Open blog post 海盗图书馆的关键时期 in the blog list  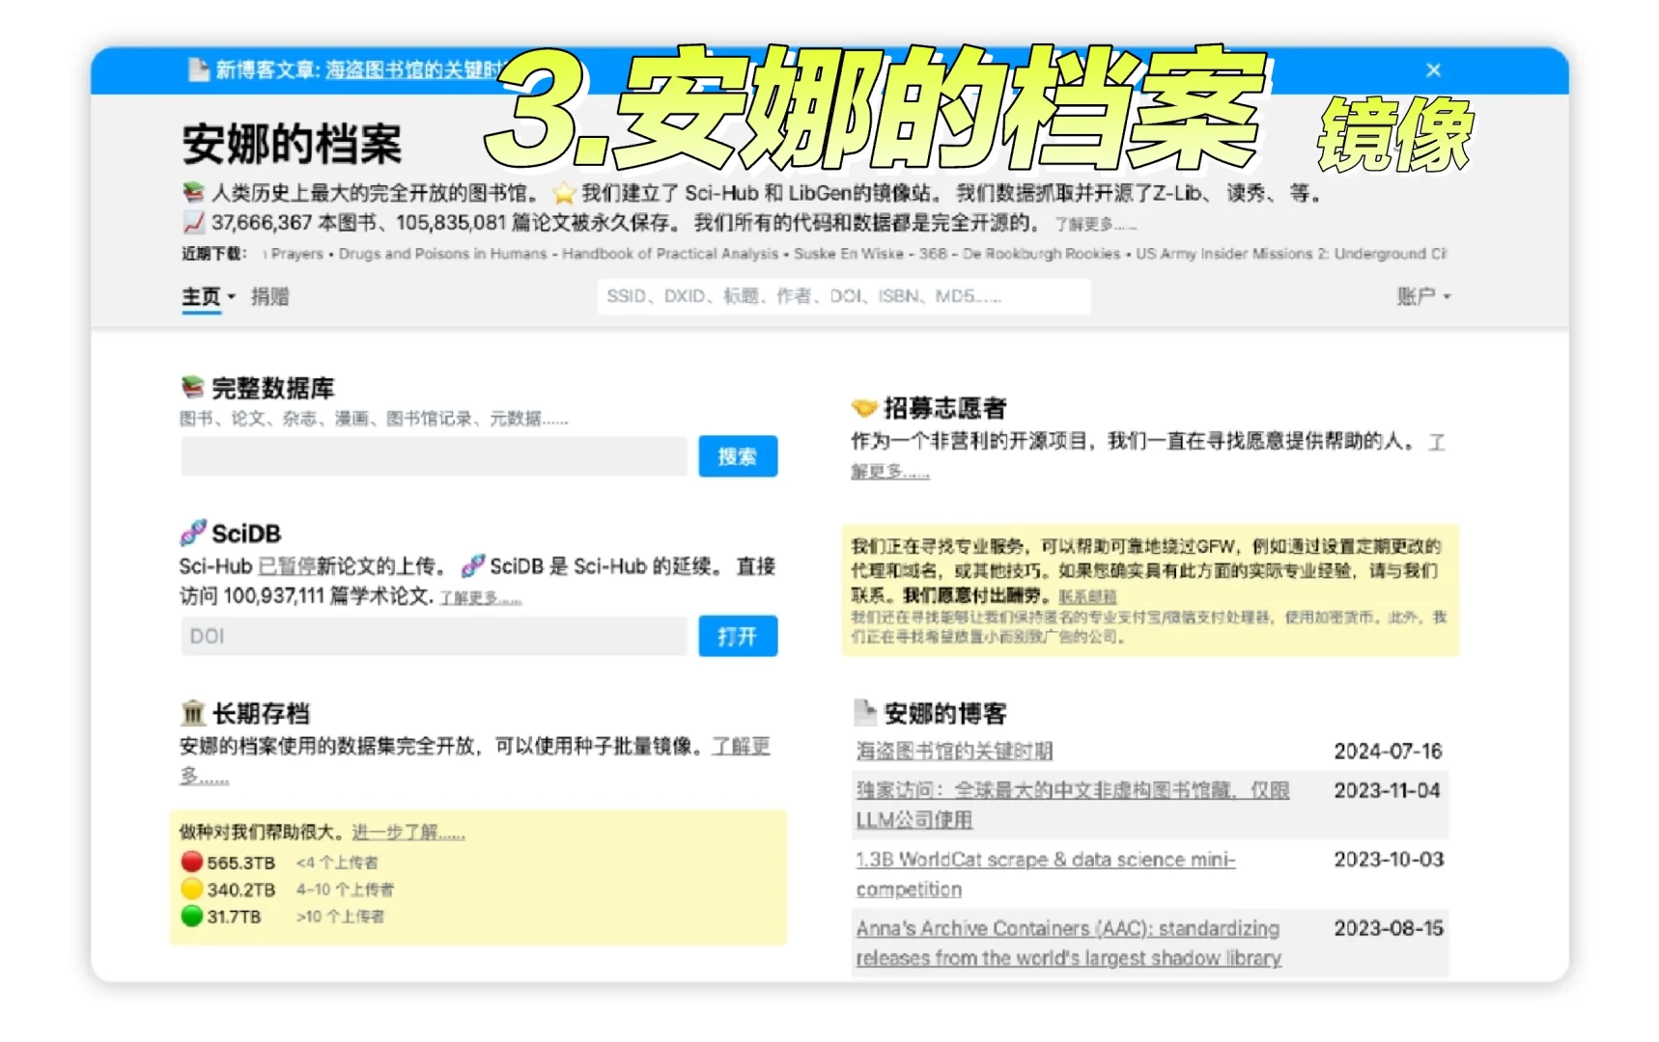[954, 751]
